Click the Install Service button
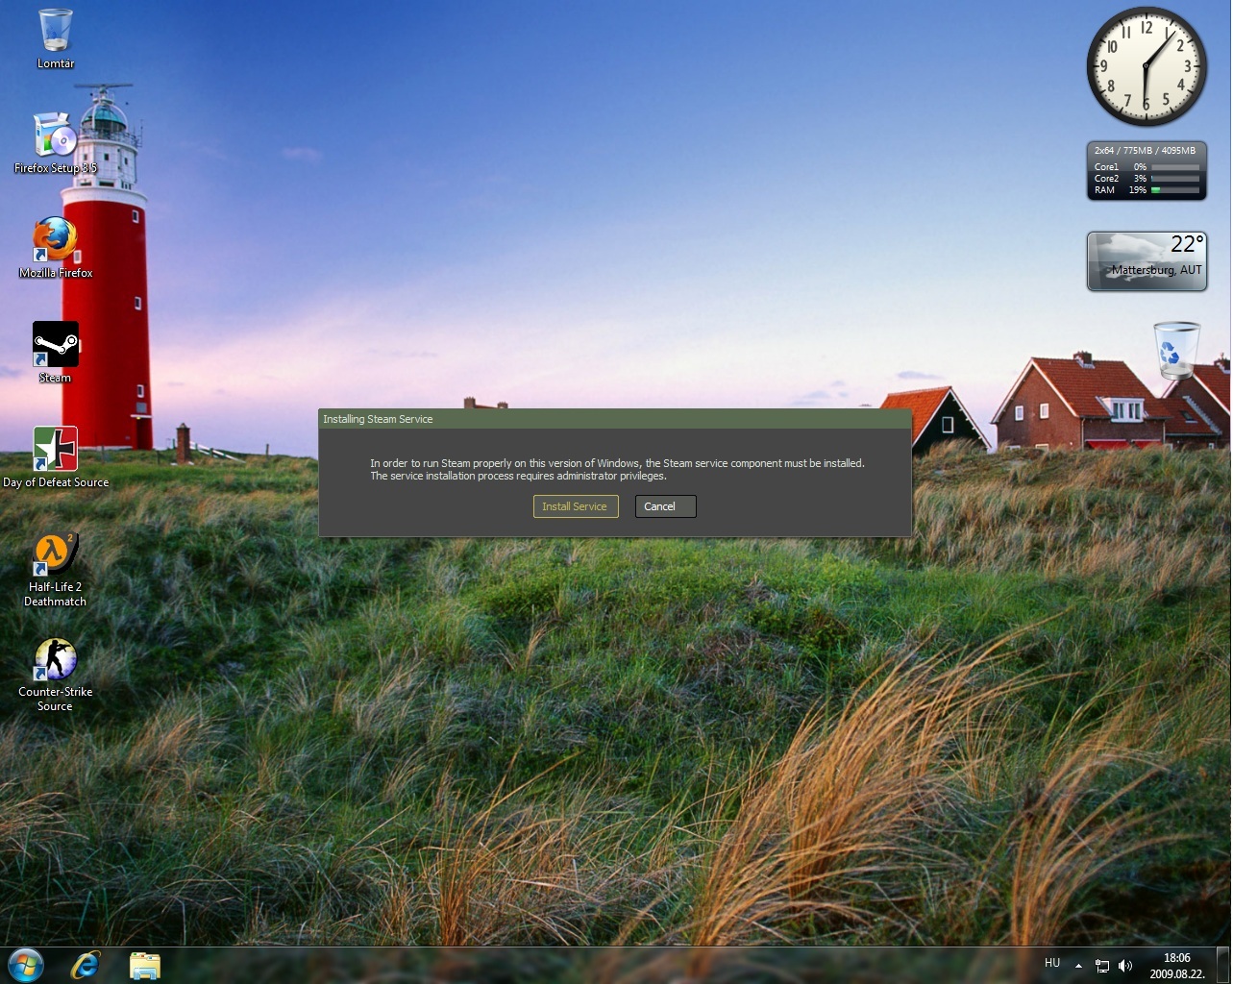The height and width of the screenshot is (984, 1233). 575,506
